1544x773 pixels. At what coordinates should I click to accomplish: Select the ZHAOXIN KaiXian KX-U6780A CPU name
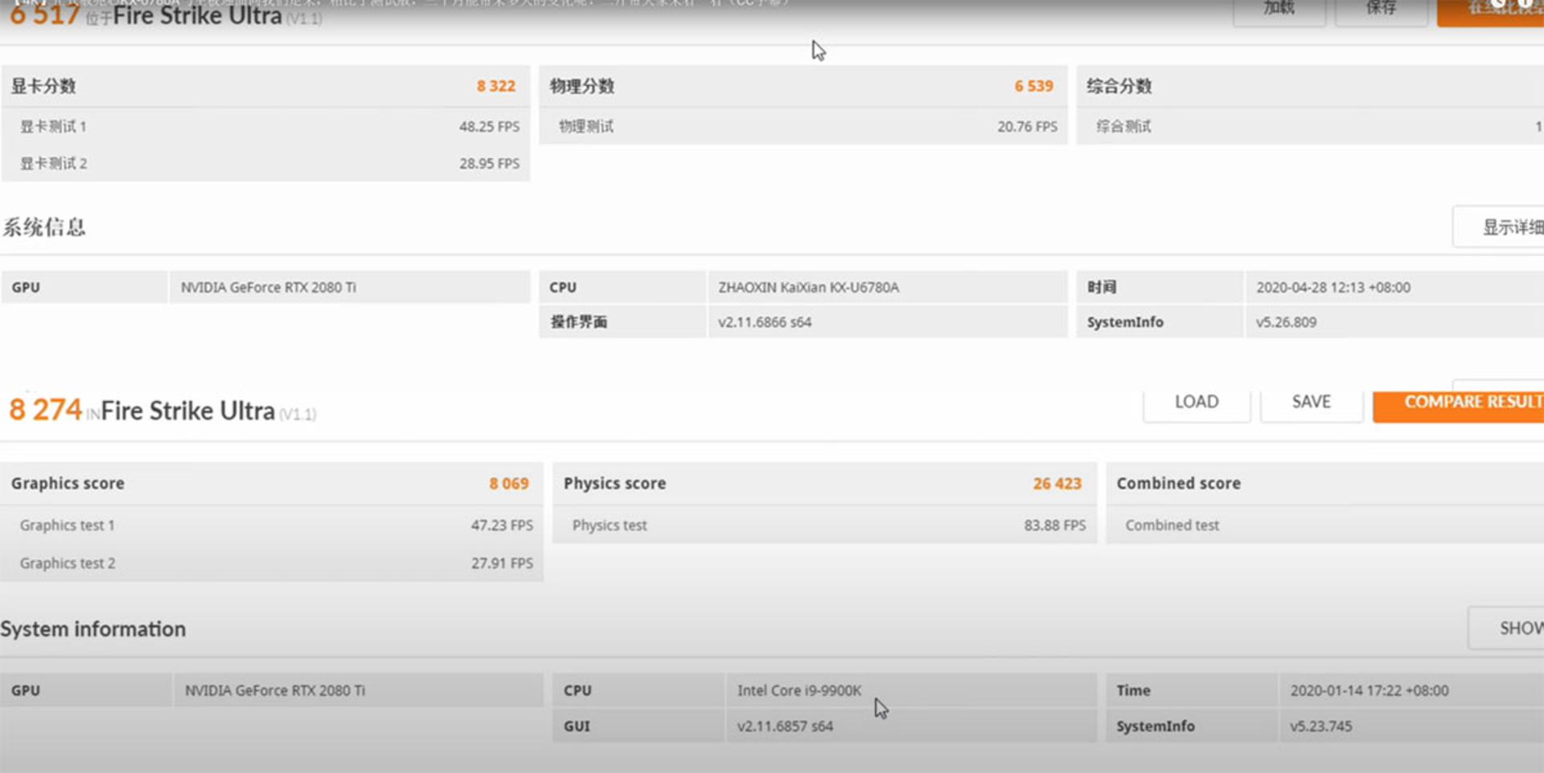(x=809, y=287)
